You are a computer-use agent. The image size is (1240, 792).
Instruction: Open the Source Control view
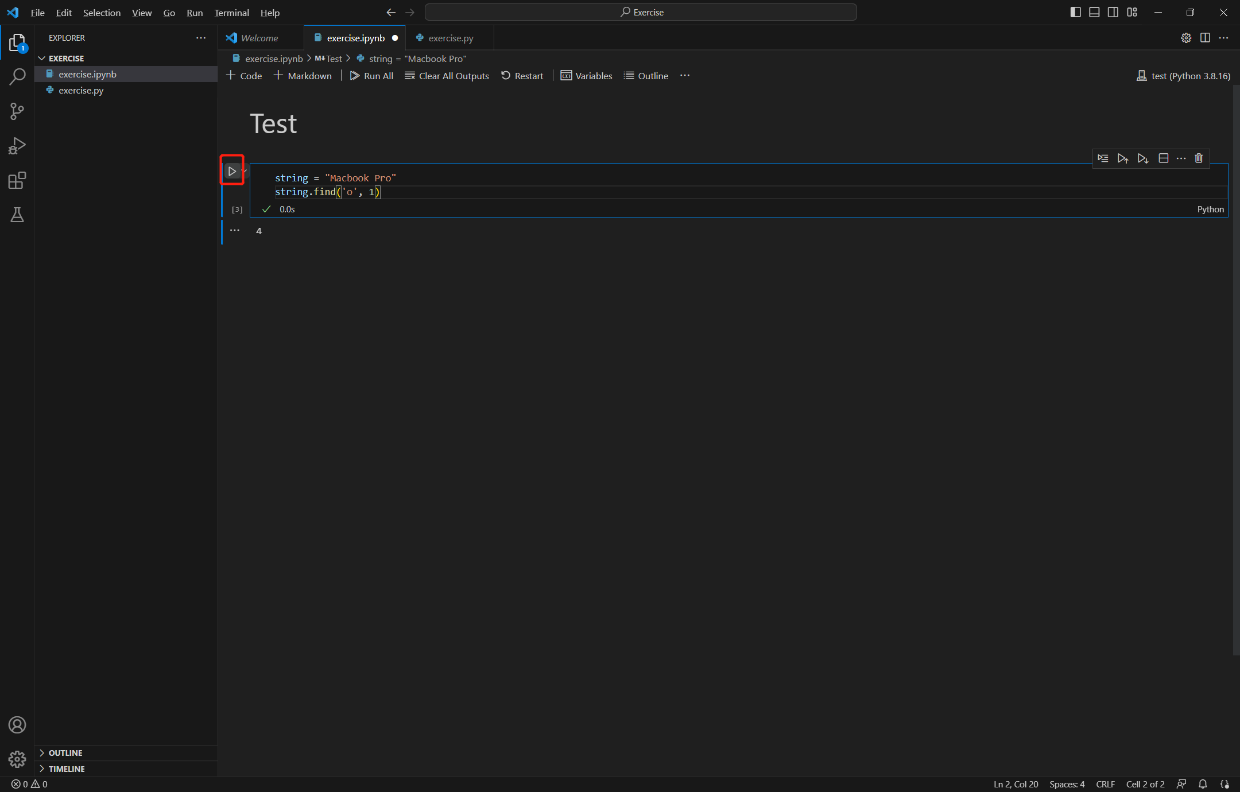pos(17,111)
